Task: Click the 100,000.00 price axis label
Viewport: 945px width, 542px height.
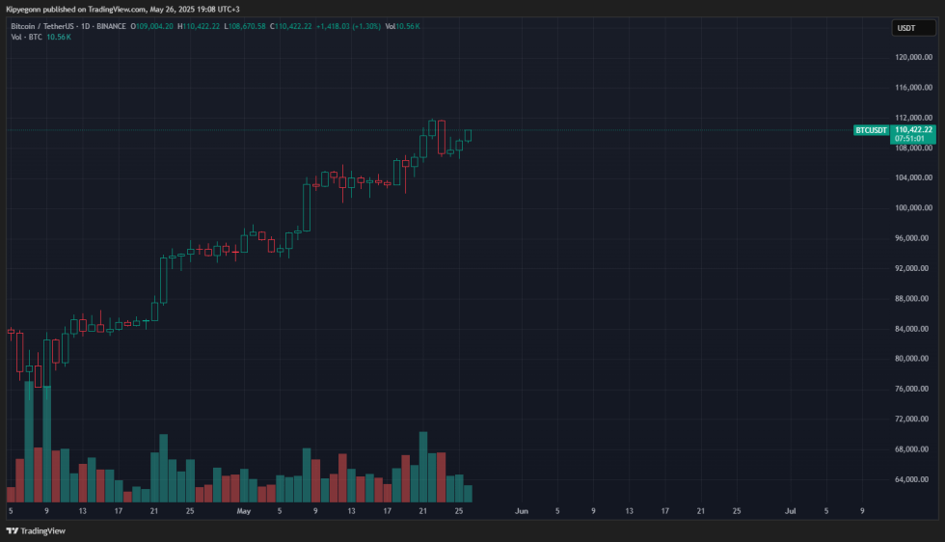Action: (x=913, y=207)
